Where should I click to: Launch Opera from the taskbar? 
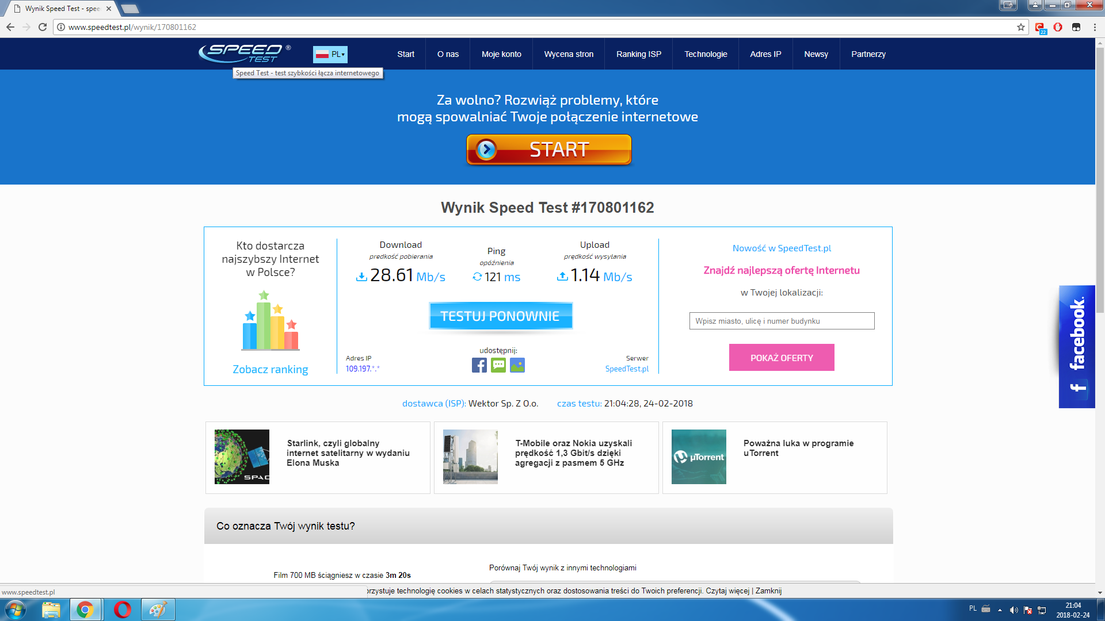point(122,609)
